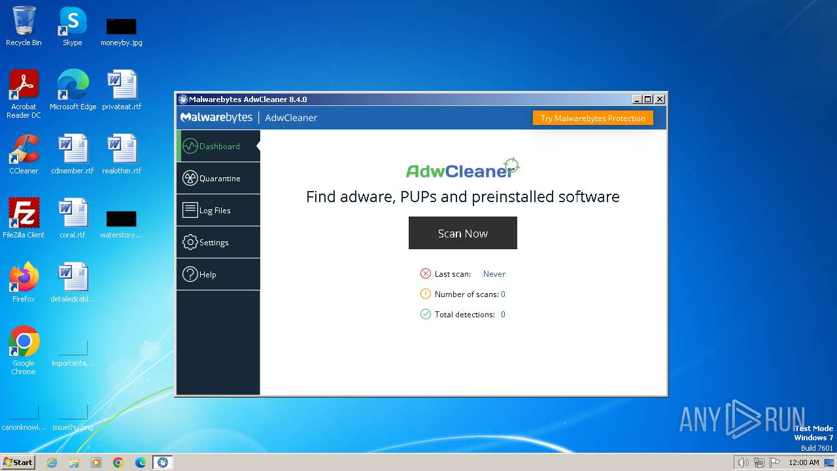Select the Recycle Bin desktop icon

24,27
